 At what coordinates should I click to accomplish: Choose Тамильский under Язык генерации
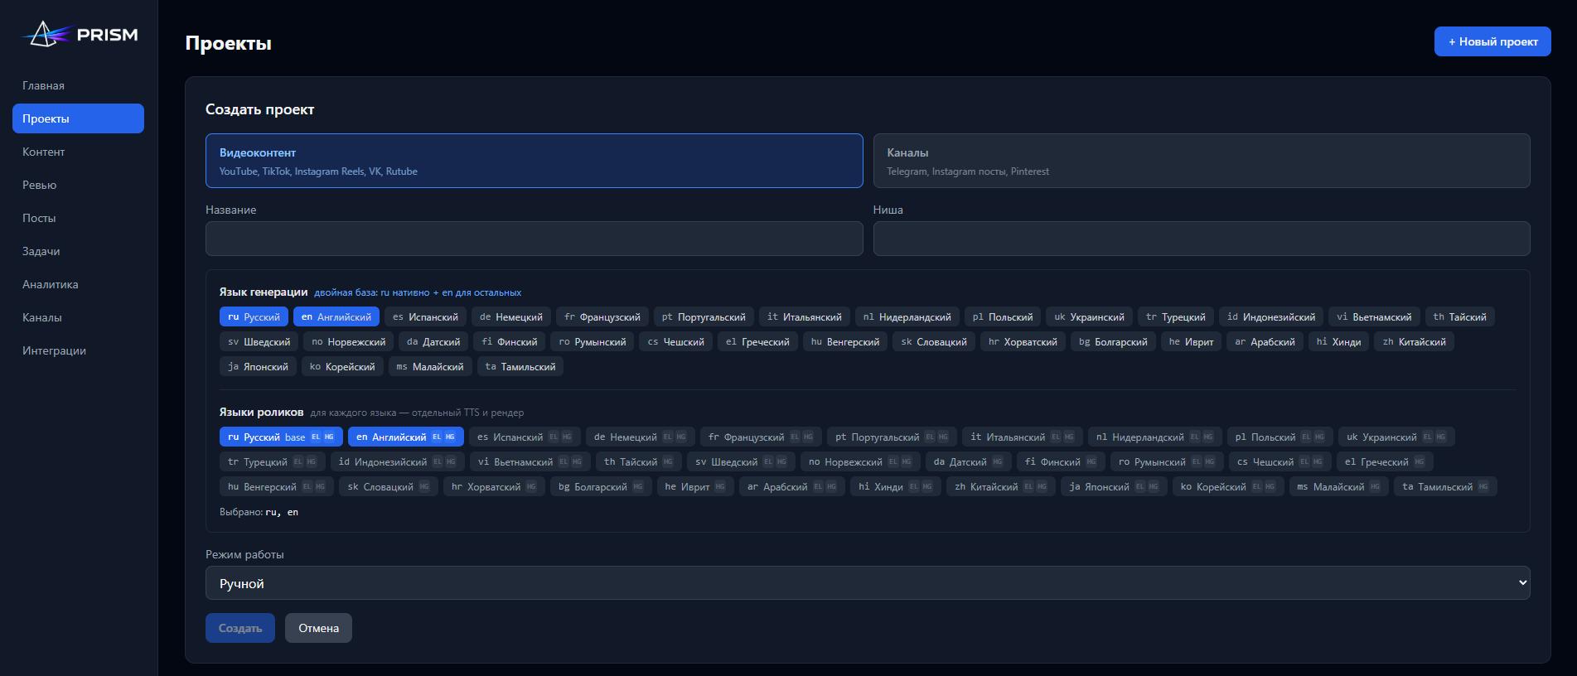tap(520, 366)
